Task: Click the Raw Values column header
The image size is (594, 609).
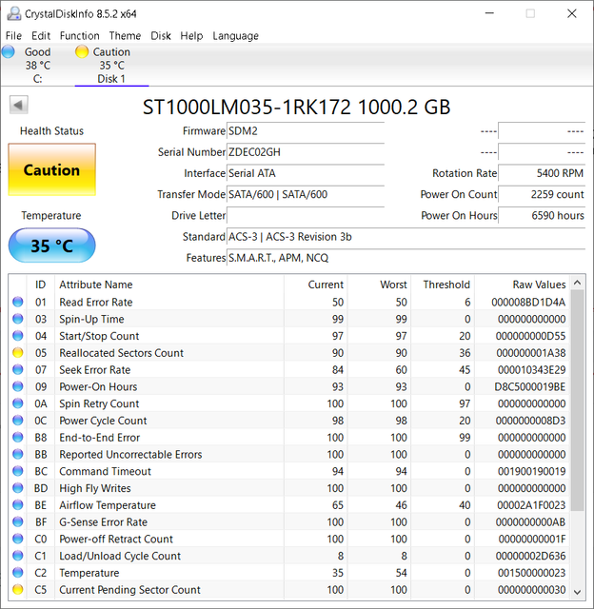Action: click(522, 285)
